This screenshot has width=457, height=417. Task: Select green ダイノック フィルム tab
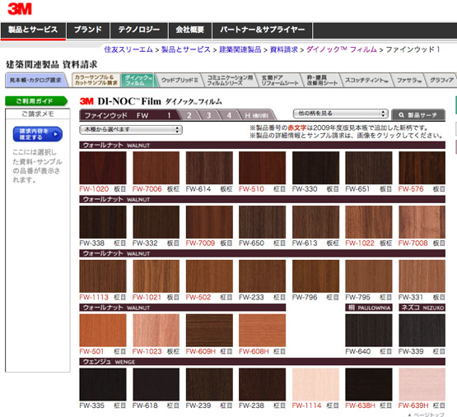pyautogui.click(x=138, y=80)
